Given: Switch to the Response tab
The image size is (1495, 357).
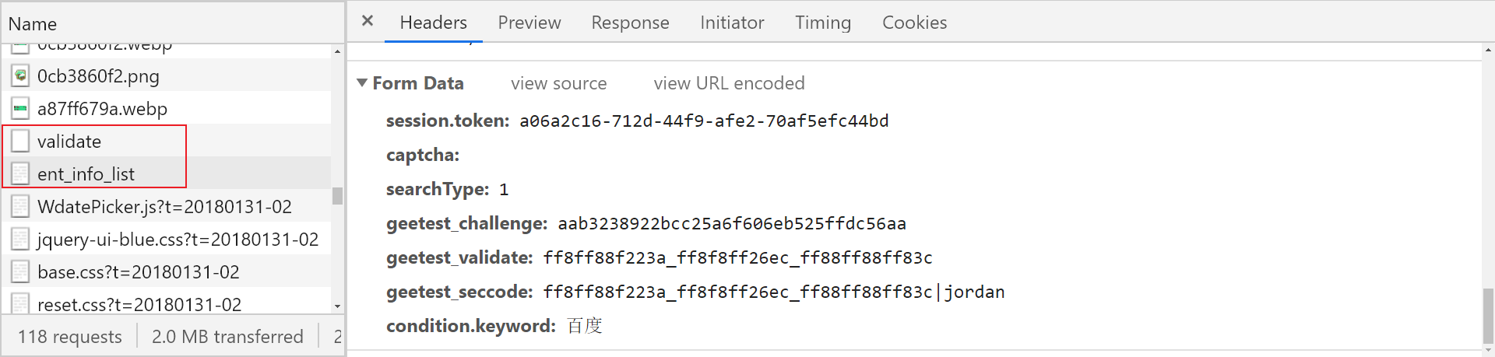Looking at the screenshot, I should coord(630,23).
